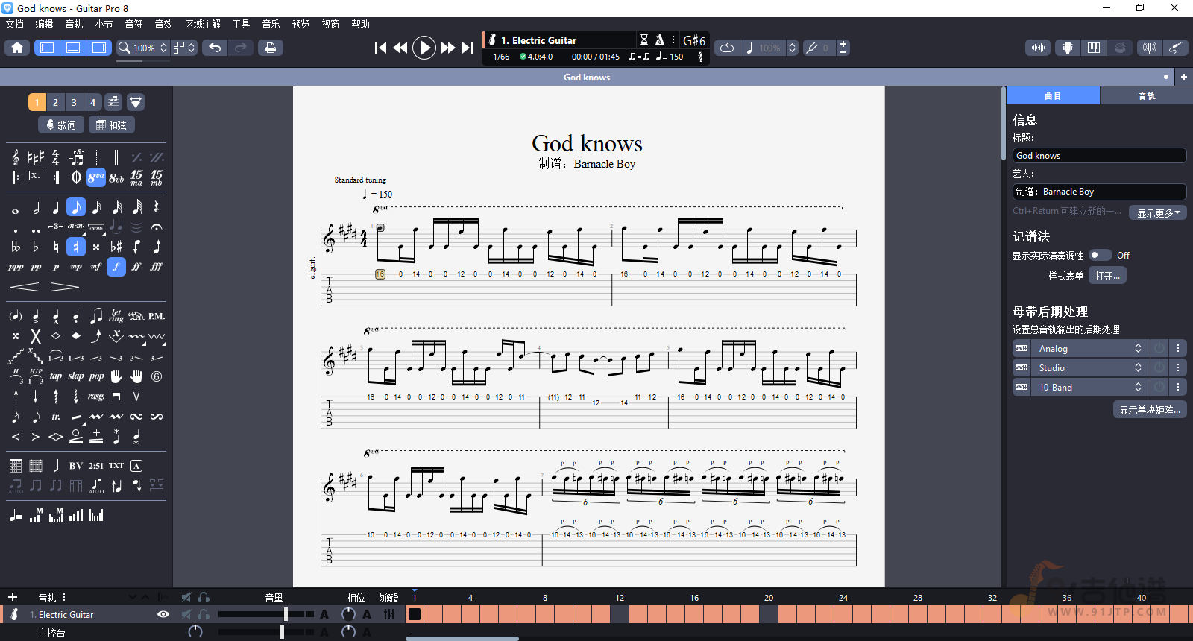Open the 10-Band equalizer dropdown
The height and width of the screenshot is (641, 1193).
pyautogui.click(x=1091, y=387)
